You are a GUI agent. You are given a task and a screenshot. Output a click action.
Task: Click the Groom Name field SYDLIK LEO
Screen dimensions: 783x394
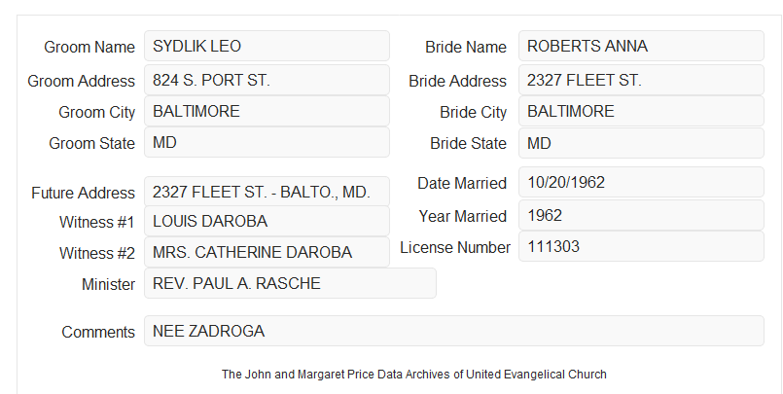(267, 46)
